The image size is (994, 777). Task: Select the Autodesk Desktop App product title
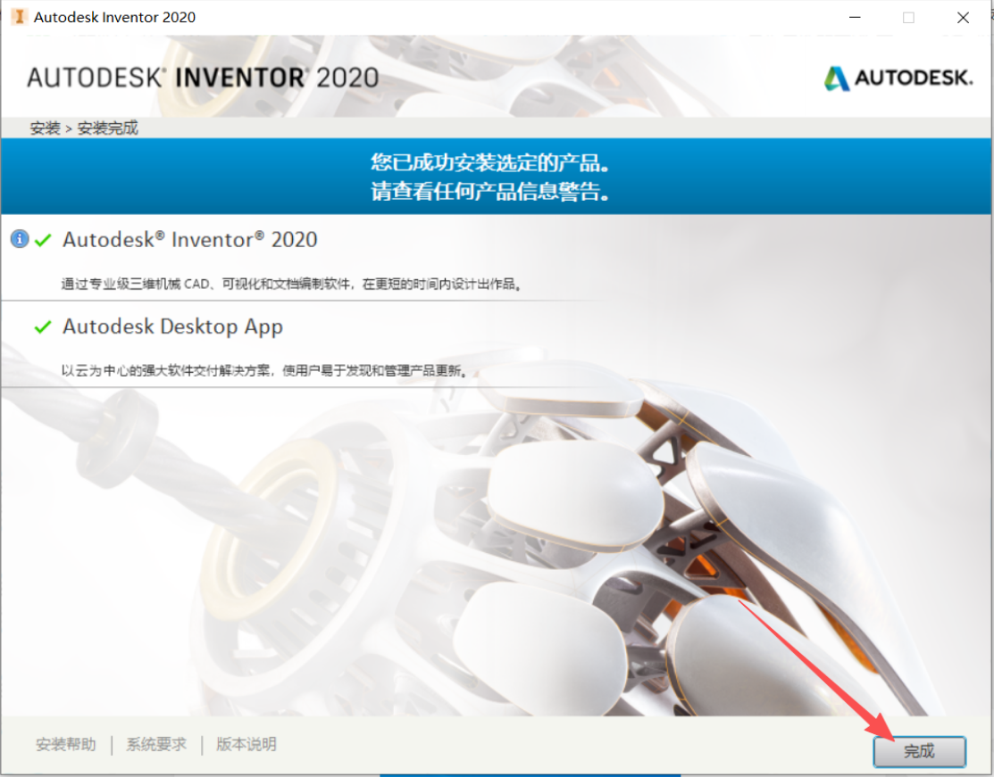click(x=172, y=327)
